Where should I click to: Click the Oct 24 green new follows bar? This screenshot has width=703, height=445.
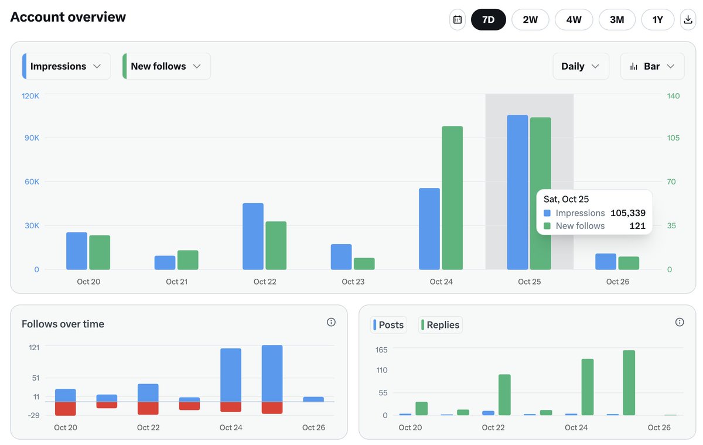[452, 198]
